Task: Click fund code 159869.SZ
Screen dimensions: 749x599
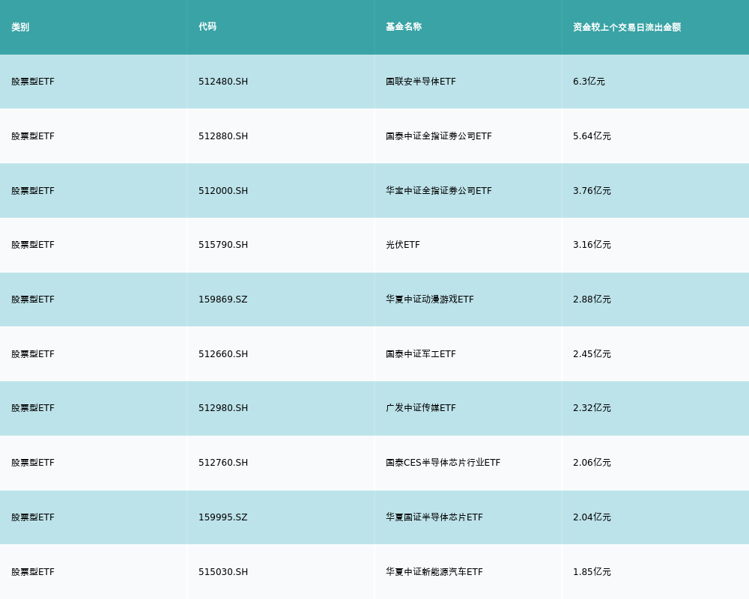Action: click(x=222, y=299)
